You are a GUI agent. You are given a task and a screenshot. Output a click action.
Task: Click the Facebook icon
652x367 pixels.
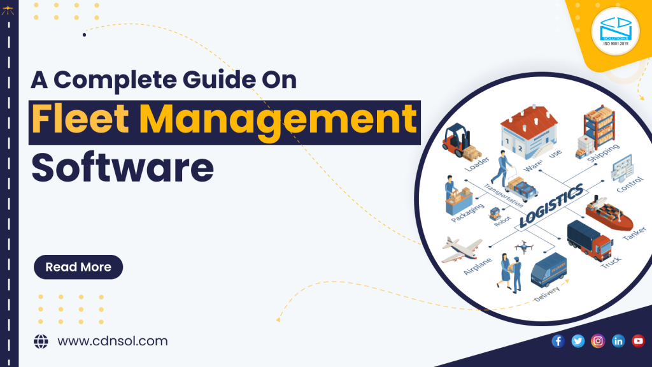558,341
